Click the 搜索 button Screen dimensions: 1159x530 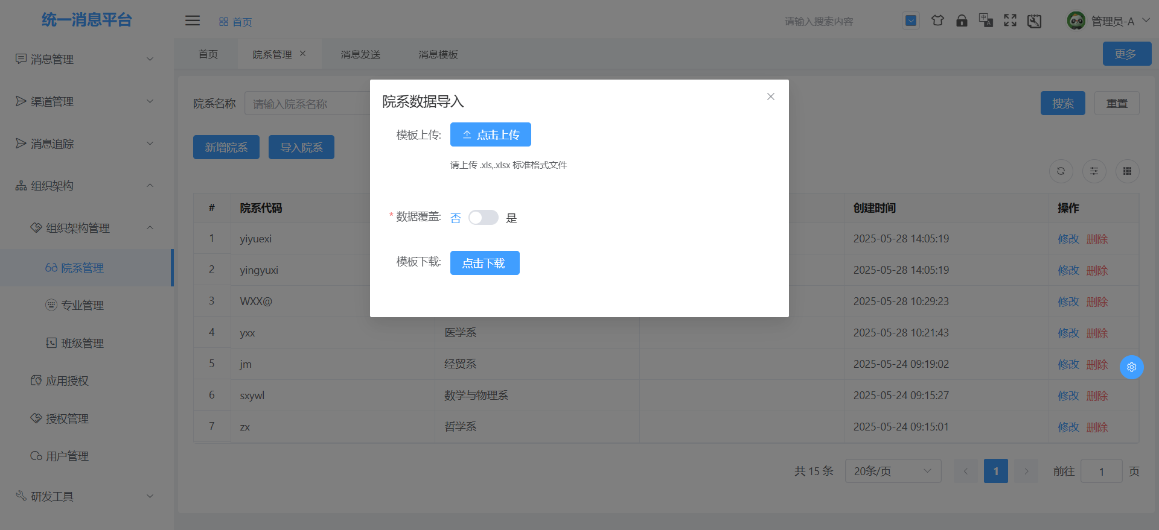[1062, 103]
